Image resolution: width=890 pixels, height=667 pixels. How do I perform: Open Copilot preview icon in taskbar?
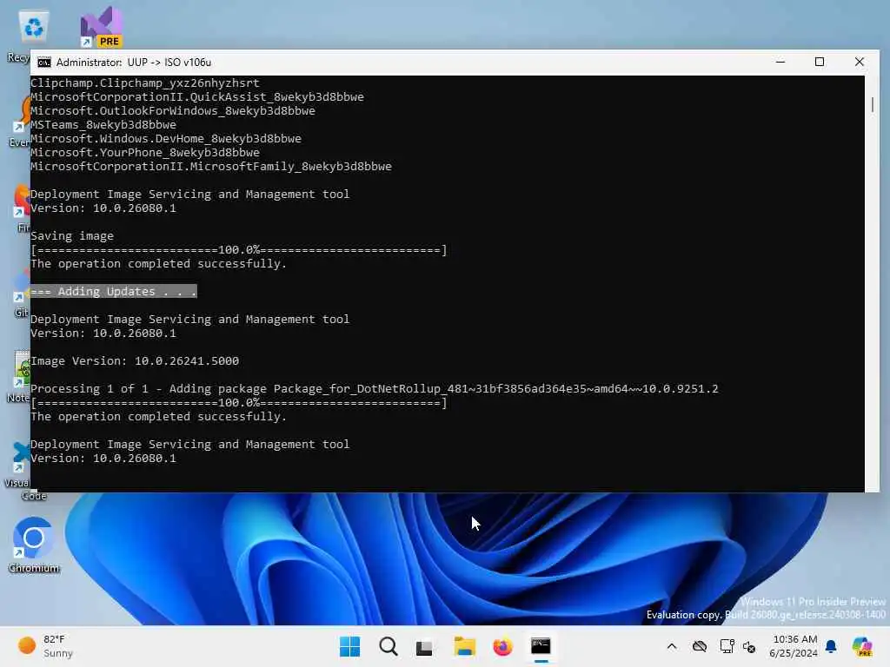click(863, 646)
